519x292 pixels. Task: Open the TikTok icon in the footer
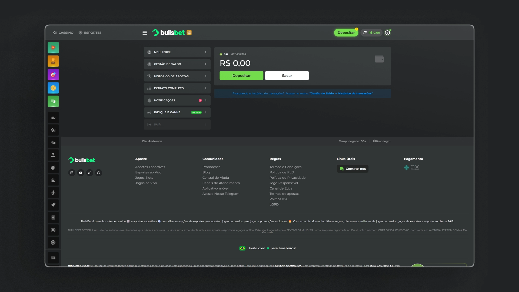[90, 173]
